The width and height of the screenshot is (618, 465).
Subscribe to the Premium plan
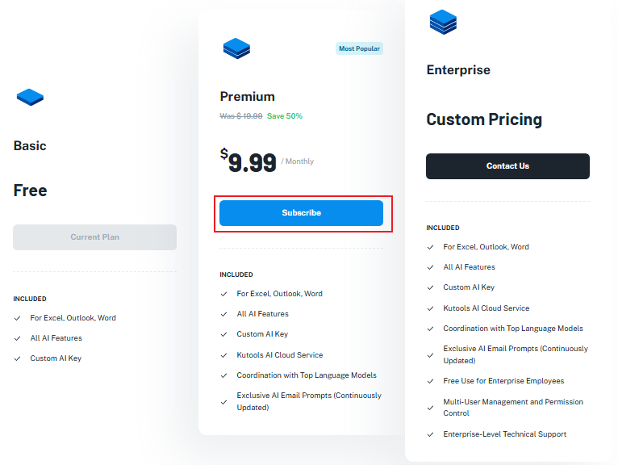coord(301,213)
